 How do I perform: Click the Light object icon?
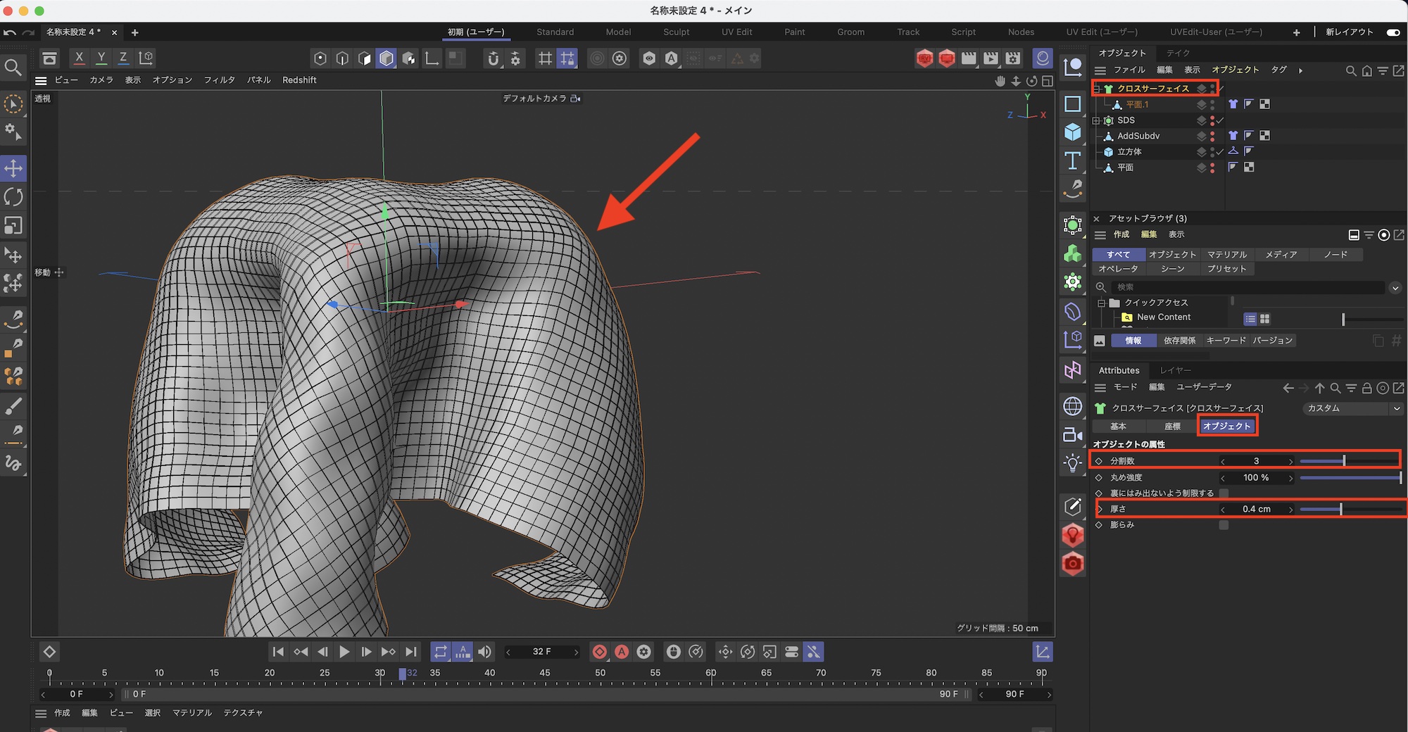(1072, 462)
